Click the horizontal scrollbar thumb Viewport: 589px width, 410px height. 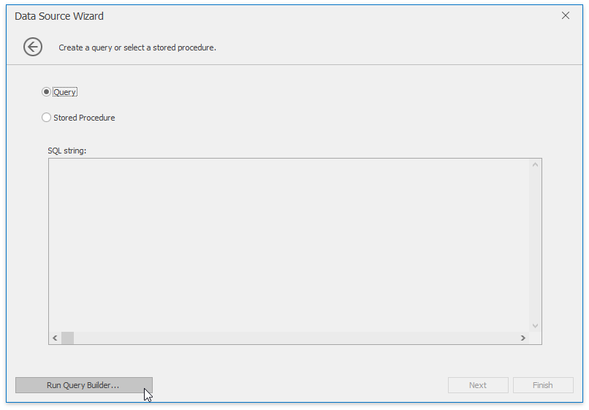coord(68,338)
